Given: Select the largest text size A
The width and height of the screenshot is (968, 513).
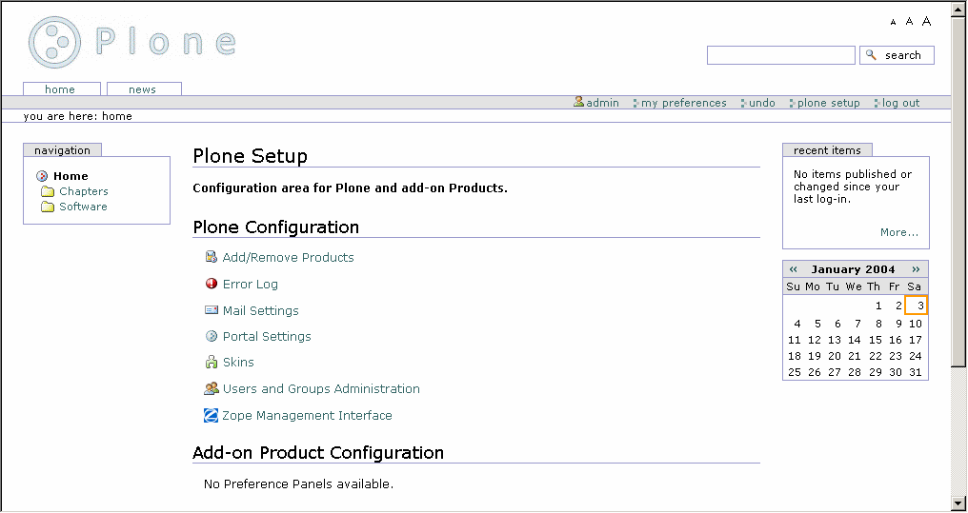Looking at the screenshot, I should coord(926,21).
